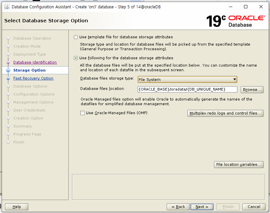Proceed with the Next button
This screenshot has width=270, height=213.
(202, 207)
